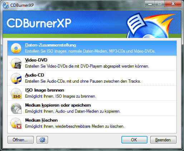Select the Audio-CD heading
Screen dimensions: 184x151
click(x=35, y=75)
